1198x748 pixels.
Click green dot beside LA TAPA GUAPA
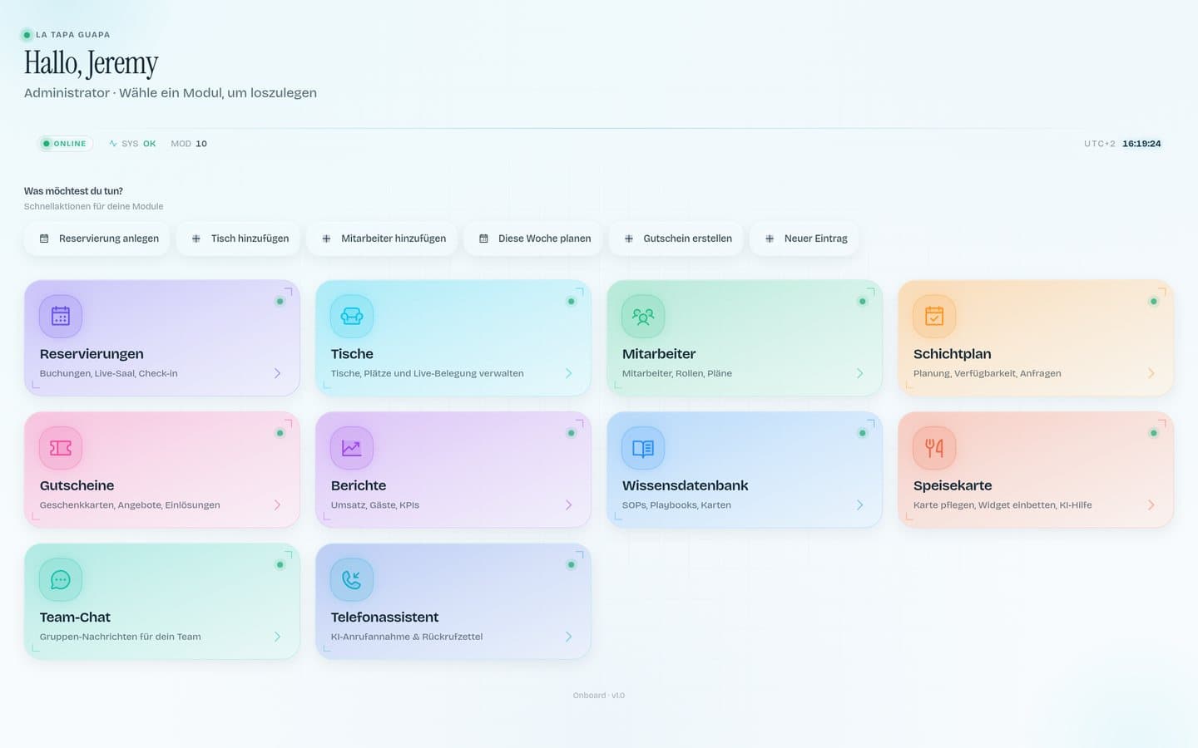tap(27, 35)
